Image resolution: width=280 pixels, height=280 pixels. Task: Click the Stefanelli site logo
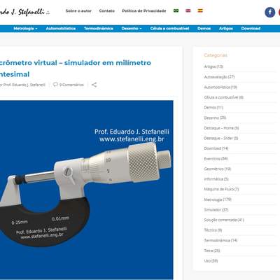[x=24, y=12]
